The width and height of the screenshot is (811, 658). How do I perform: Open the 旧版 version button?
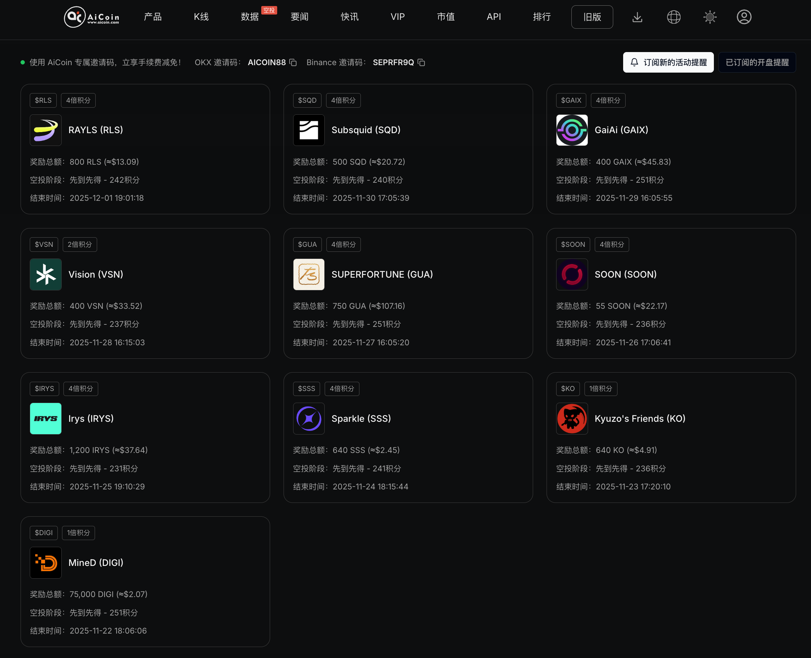pos(592,17)
